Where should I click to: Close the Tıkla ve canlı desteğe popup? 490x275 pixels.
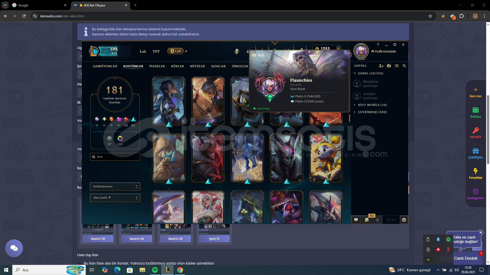(x=481, y=232)
